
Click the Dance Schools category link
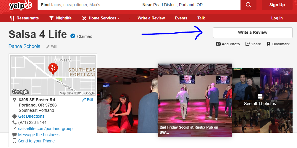pos(24,46)
